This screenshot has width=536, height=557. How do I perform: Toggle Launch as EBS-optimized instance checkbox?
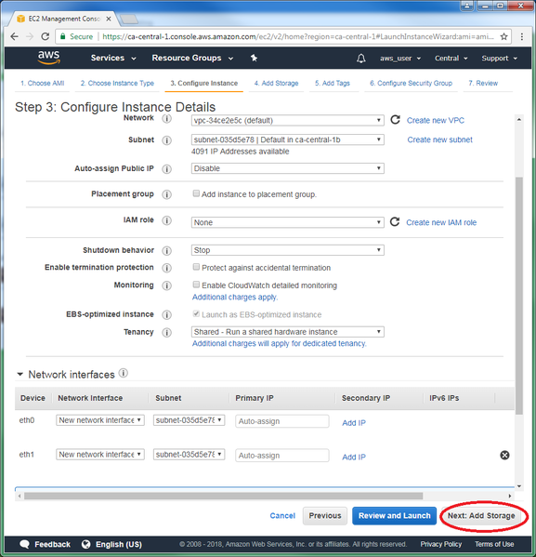(196, 313)
